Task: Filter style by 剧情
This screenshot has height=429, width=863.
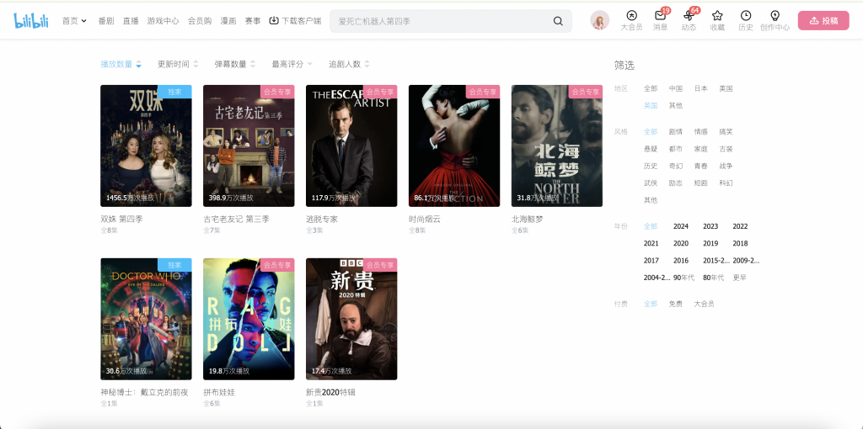Action: tap(676, 132)
